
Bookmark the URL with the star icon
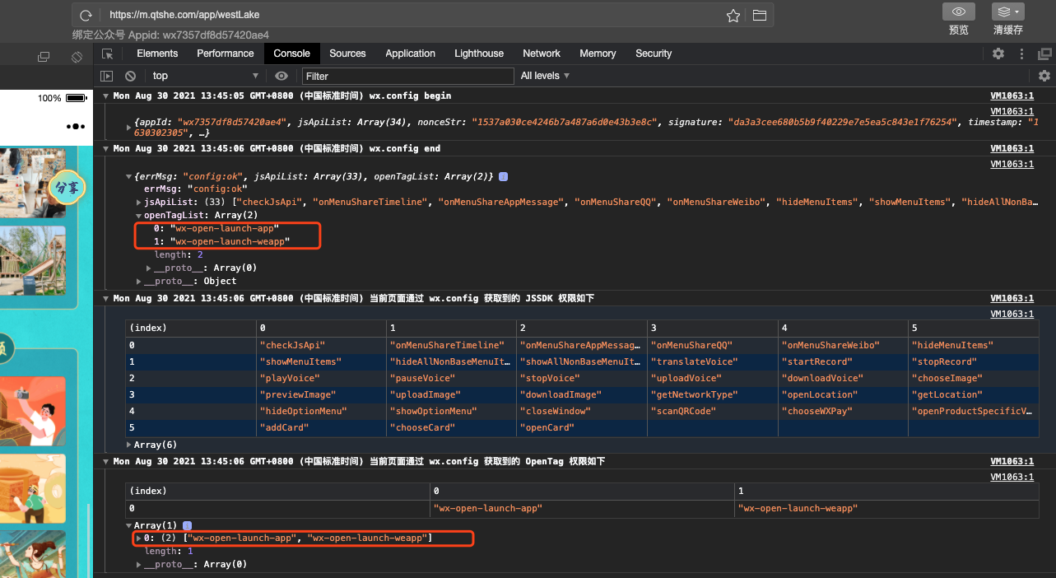[x=733, y=15]
